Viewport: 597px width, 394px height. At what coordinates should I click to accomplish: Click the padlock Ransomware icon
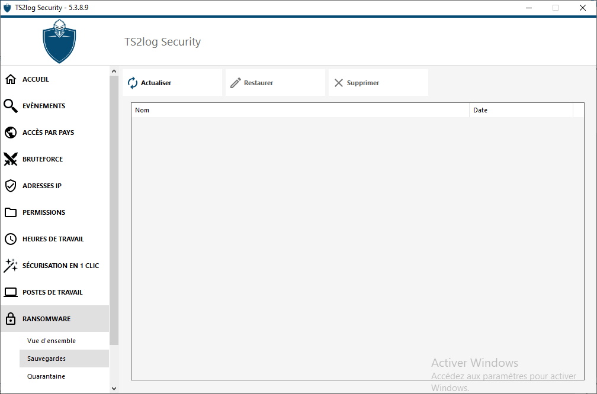point(11,319)
